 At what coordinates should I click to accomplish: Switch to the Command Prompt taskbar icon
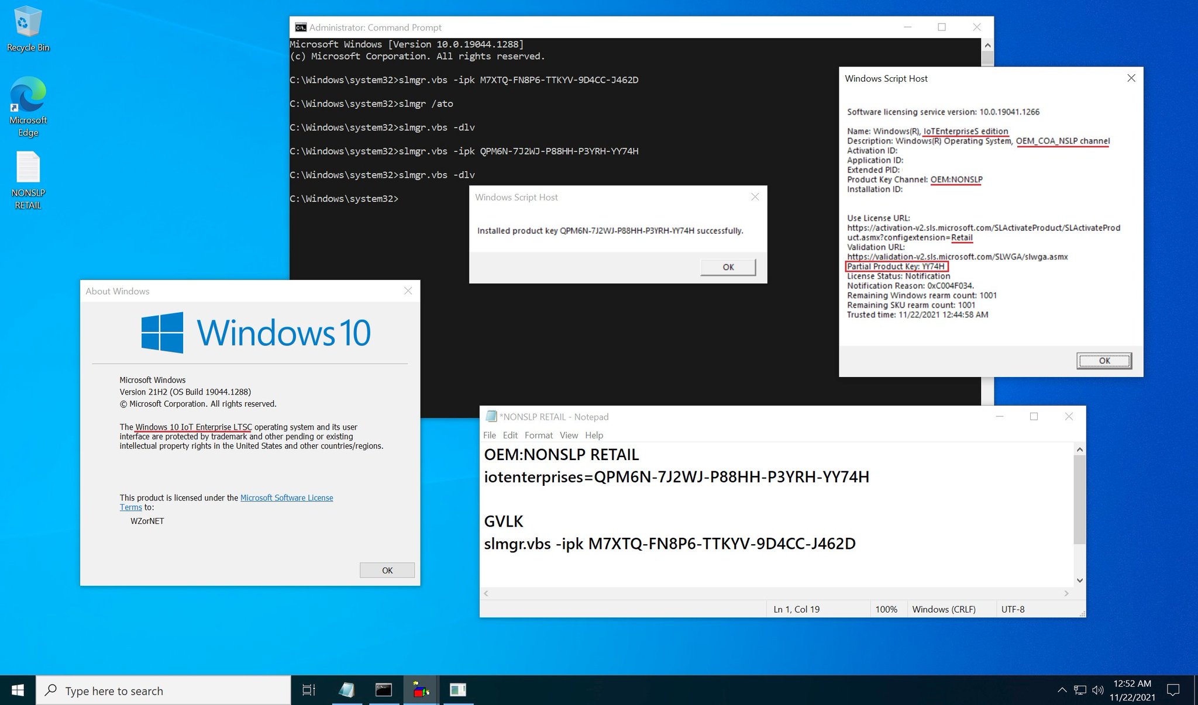[383, 690]
